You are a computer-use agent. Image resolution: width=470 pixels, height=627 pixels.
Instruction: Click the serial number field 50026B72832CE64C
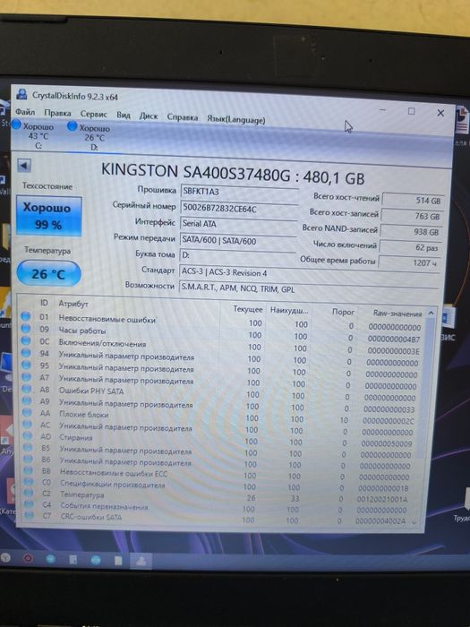click(x=239, y=209)
